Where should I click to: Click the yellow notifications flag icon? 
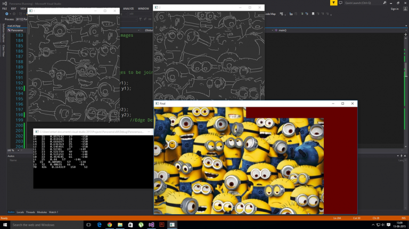click(x=333, y=3)
